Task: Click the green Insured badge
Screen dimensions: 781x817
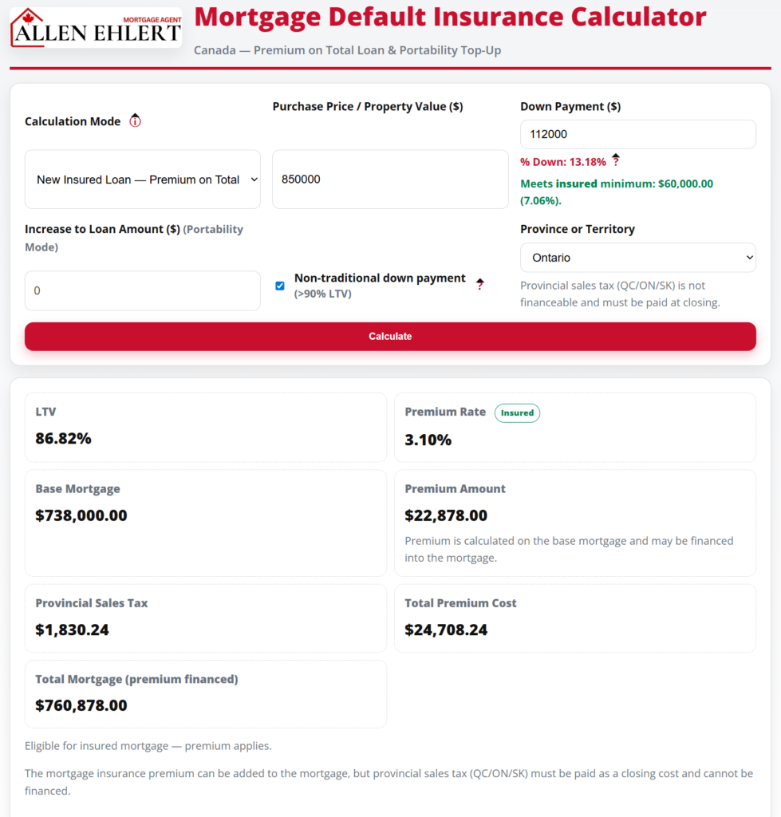Action: 517,412
